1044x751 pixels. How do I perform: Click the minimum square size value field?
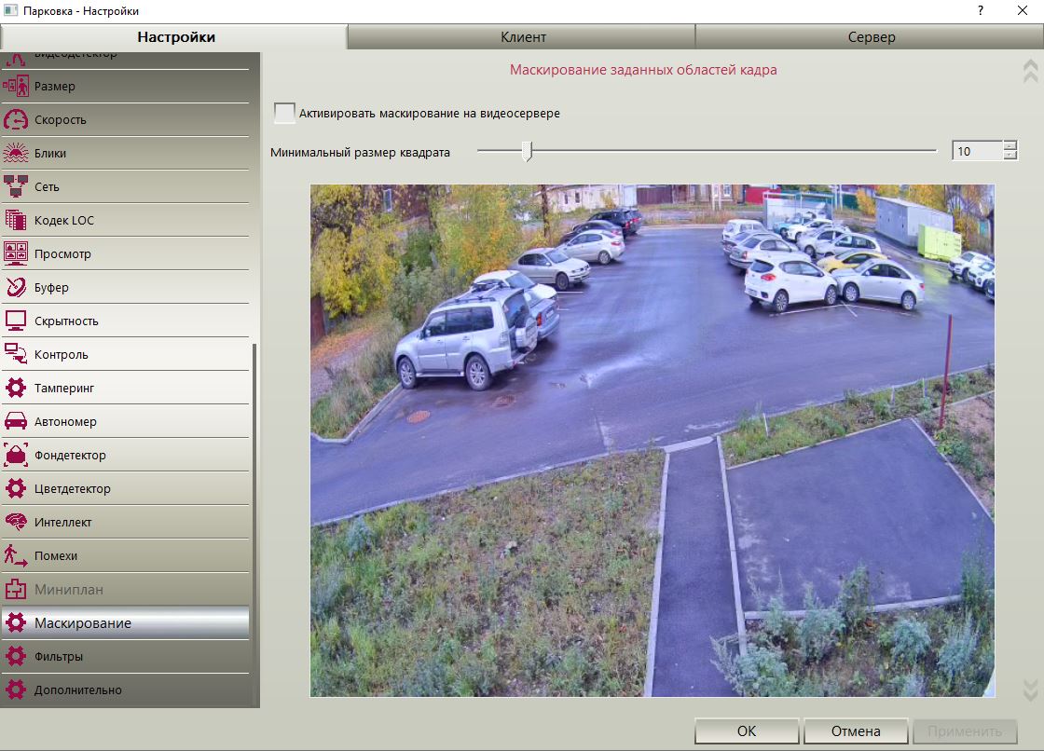tap(977, 151)
